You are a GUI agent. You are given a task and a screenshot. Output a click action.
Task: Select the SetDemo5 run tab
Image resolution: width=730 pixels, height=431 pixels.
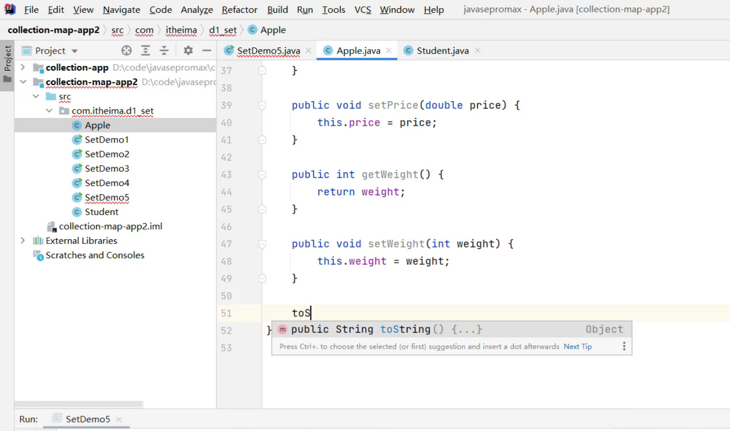[x=87, y=419]
